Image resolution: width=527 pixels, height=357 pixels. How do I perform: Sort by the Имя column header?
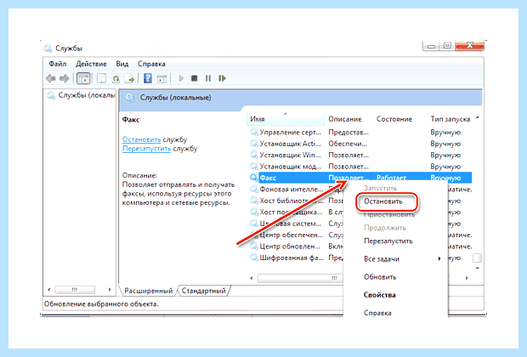tap(286, 119)
